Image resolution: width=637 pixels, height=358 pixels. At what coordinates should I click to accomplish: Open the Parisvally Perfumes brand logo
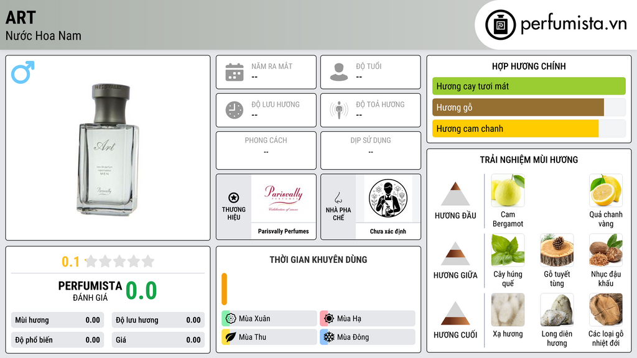click(x=283, y=198)
